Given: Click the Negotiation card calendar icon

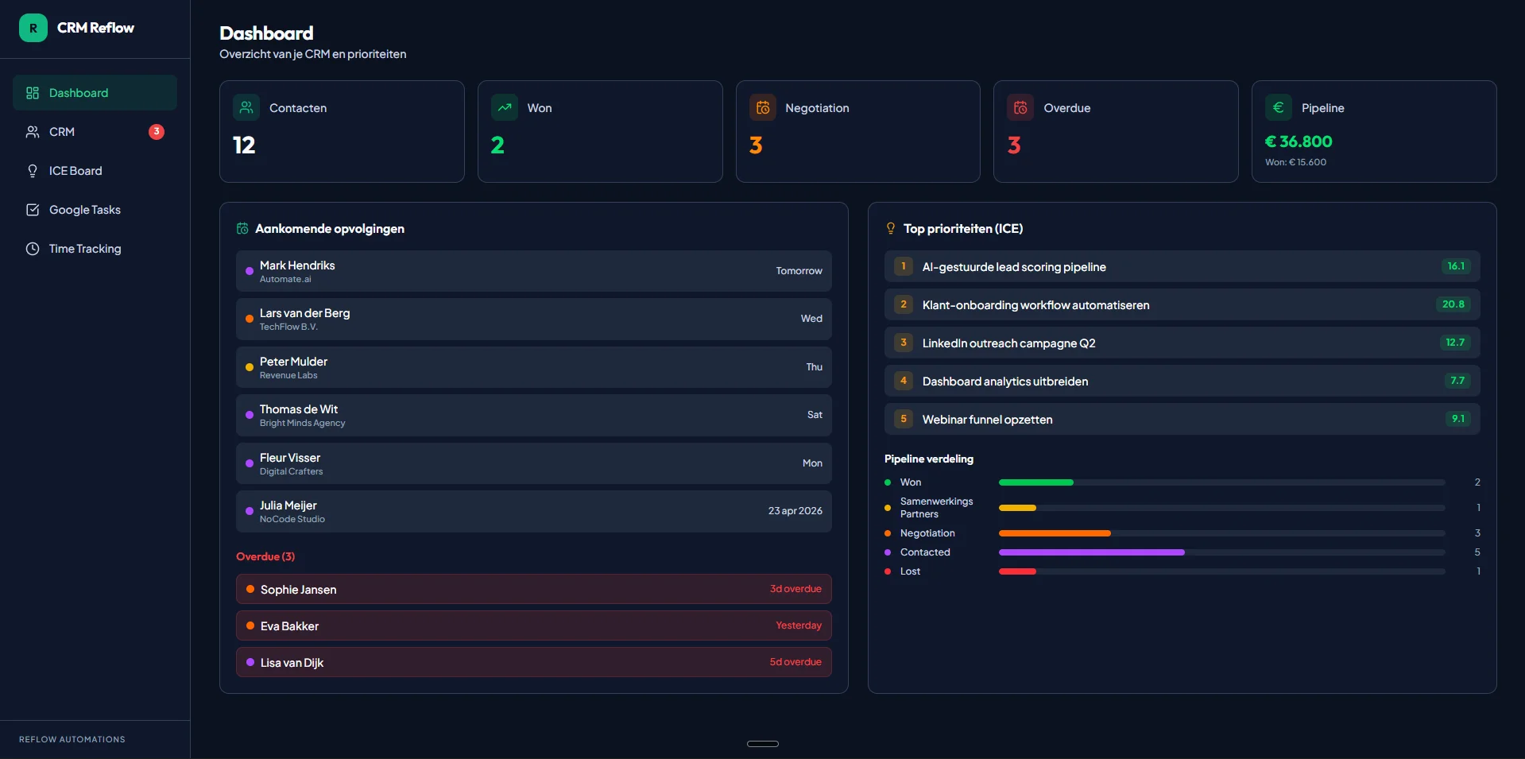Looking at the screenshot, I should tap(763, 107).
